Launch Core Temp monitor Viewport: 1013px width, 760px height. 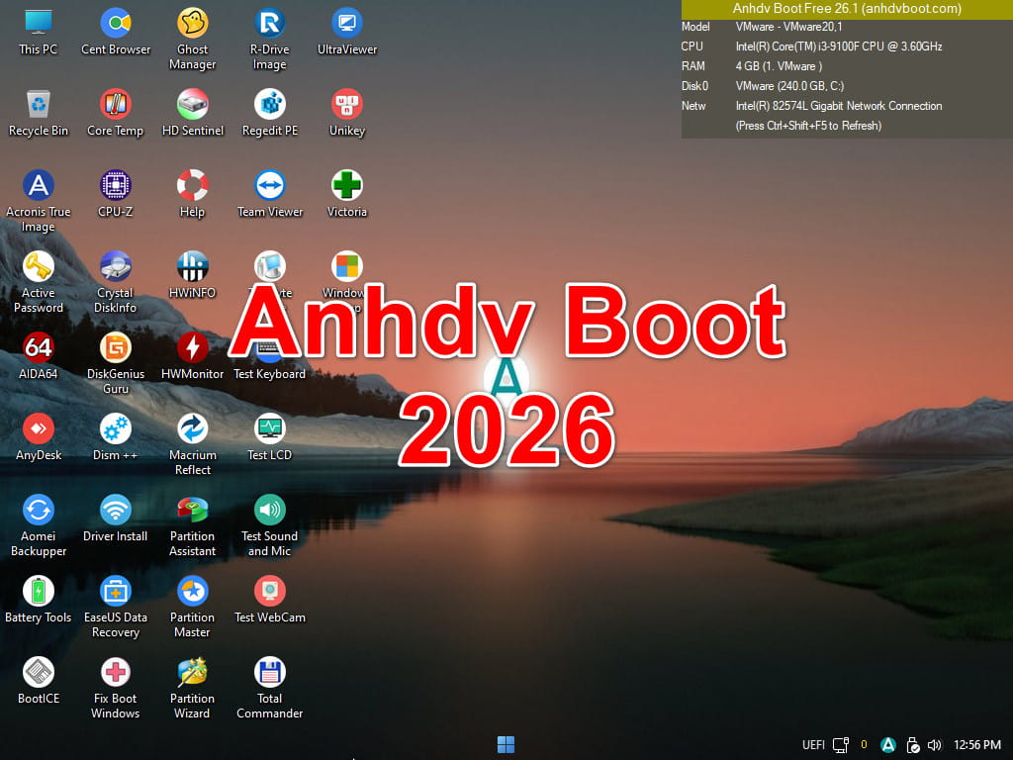(x=116, y=113)
